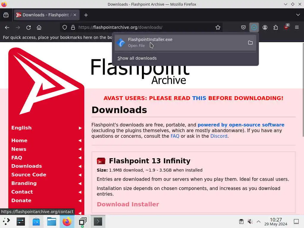Open the extensions puzzle icon
This screenshot has width=304, height=228.
tap(275, 27)
